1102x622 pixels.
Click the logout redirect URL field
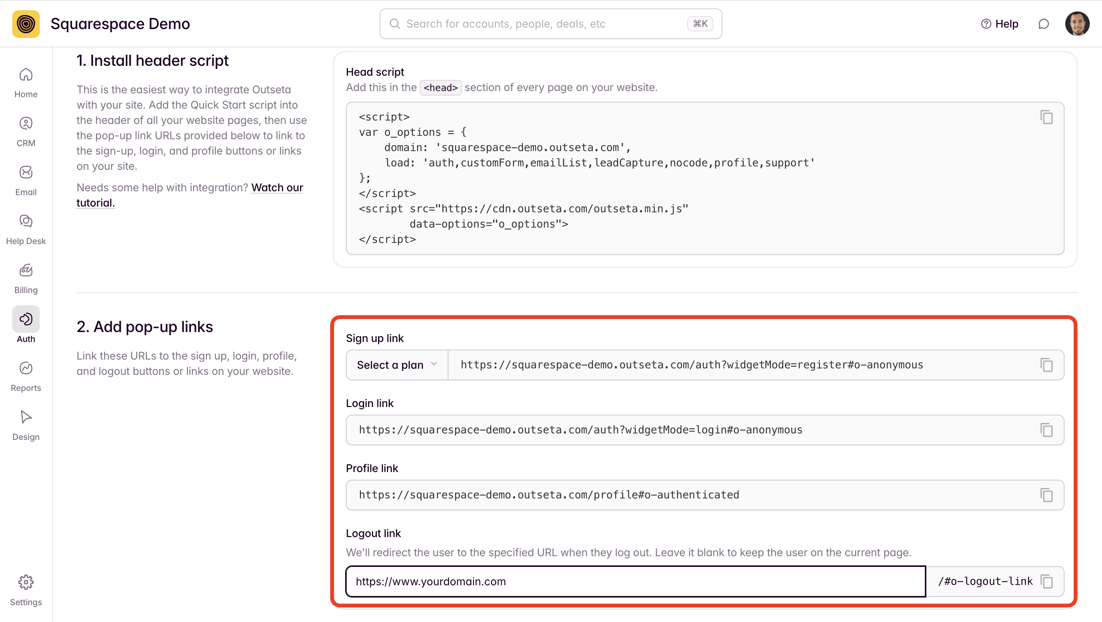[x=636, y=581]
